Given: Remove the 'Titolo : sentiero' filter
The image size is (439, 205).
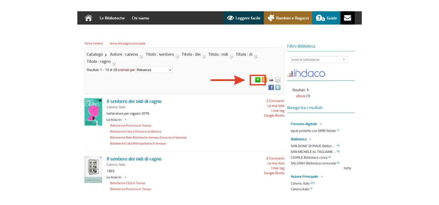Looking at the screenshot, I should [x=177, y=56].
